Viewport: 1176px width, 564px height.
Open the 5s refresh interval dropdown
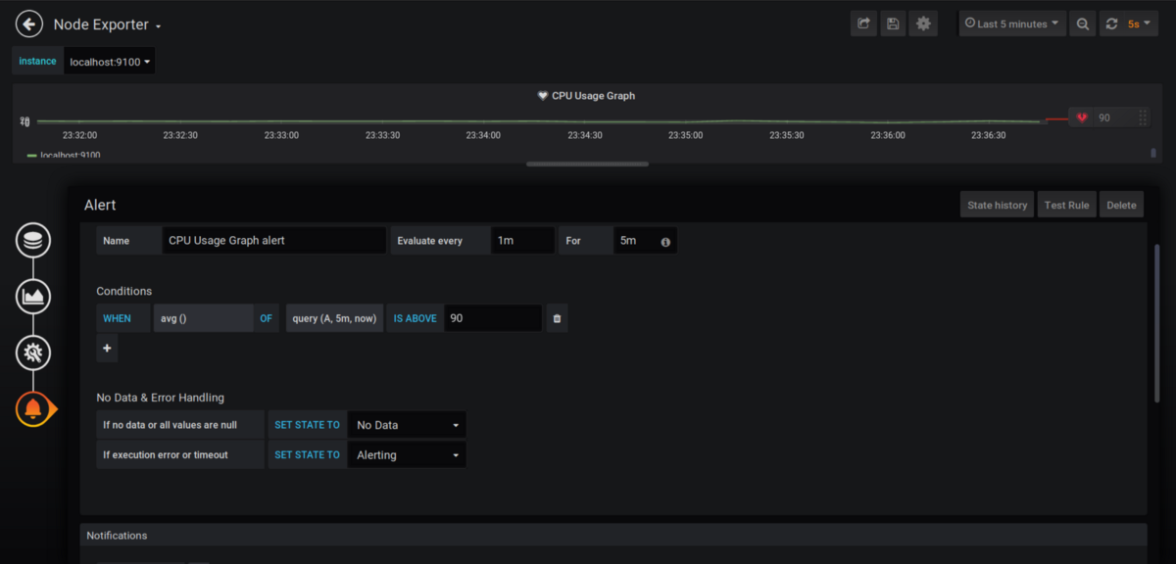tap(1139, 23)
